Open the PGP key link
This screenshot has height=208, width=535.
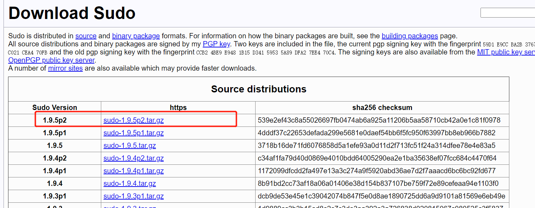(x=216, y=44)
